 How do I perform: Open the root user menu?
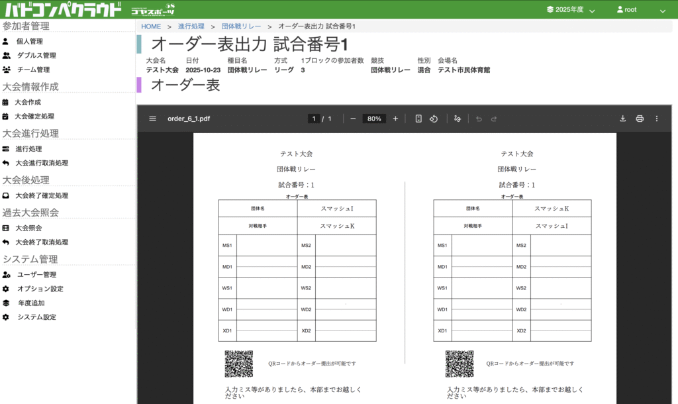pos(640,10)
